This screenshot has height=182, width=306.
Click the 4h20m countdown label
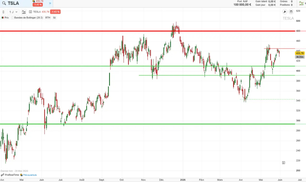pyautogui.click(x=300, y=57)
